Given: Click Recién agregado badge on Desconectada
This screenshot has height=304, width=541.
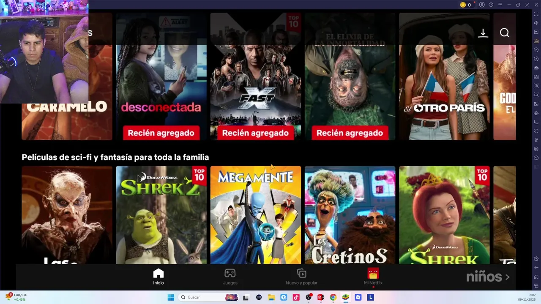Looking at the screenshot, I should (x=161, y=133).
